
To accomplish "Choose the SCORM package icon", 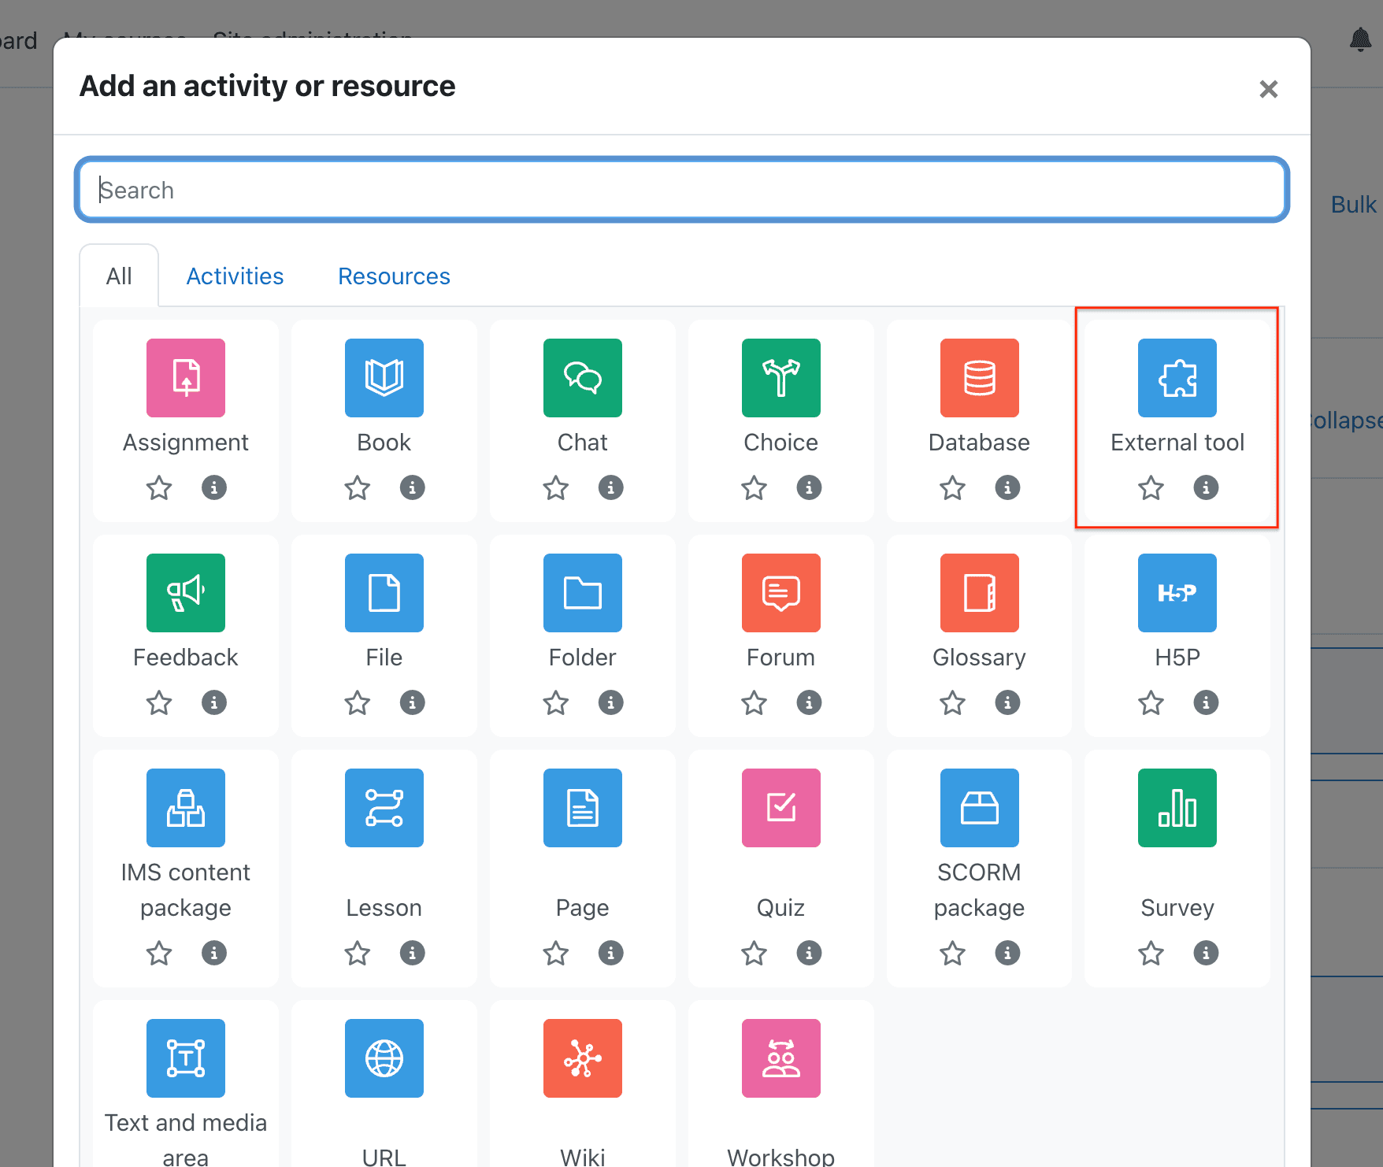I will [980, 808].
